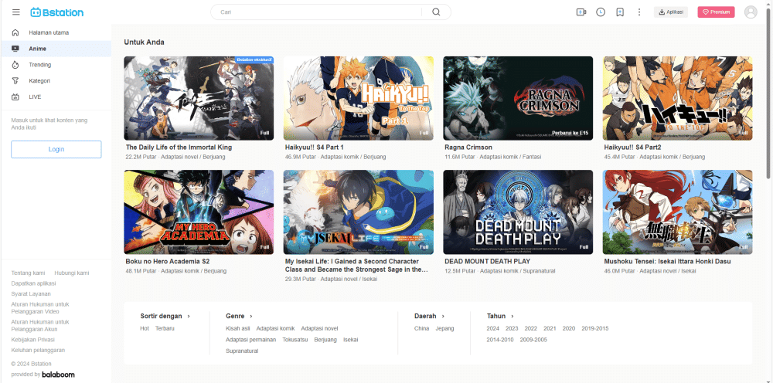Filter by year 2022
The width and height of the screenshot is (773, 383).
(531, 328)
